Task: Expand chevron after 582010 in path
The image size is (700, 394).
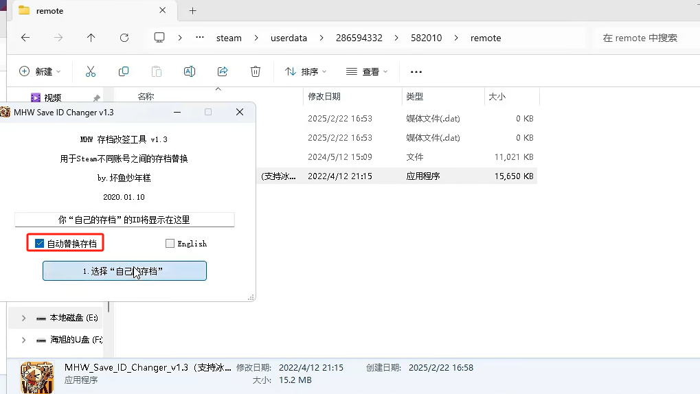Action: [456, 38]
